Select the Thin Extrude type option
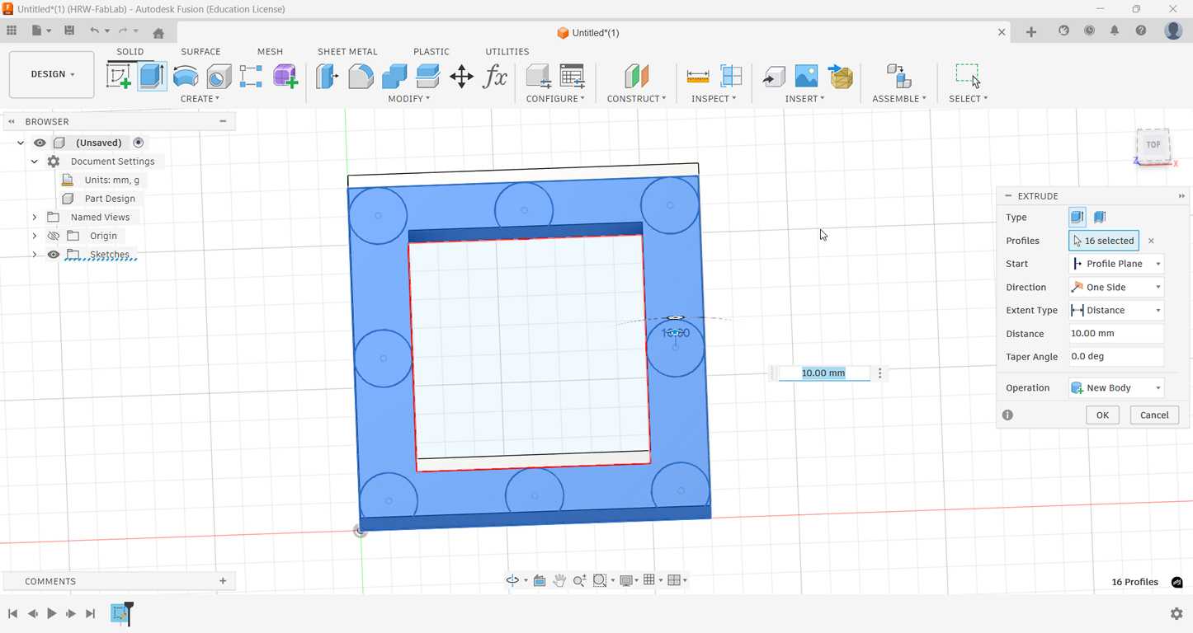1193x633 pixels. 1100,218
